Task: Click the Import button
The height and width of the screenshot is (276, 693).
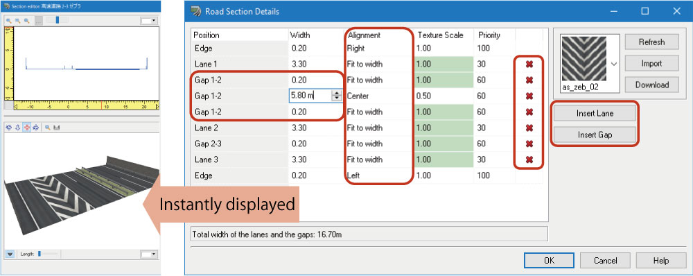Action: [651, 63]
